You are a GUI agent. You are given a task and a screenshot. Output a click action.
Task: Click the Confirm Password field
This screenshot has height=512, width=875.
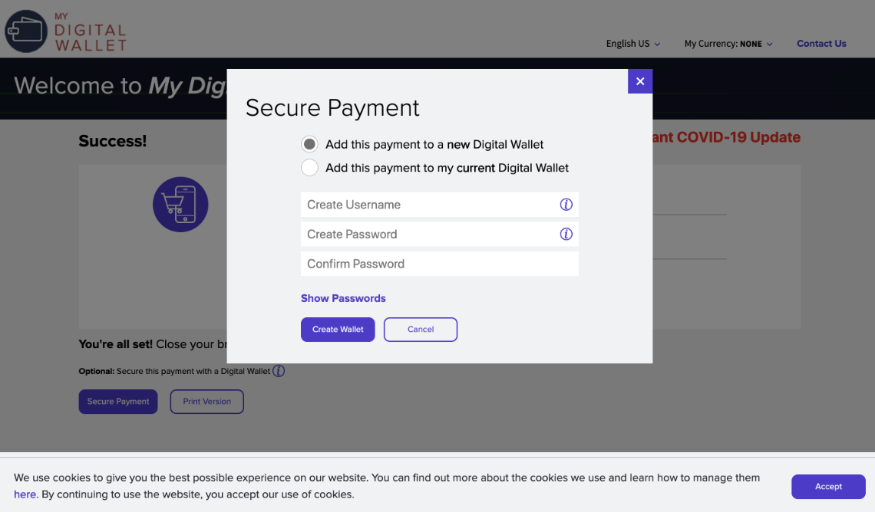coord(439,264)
